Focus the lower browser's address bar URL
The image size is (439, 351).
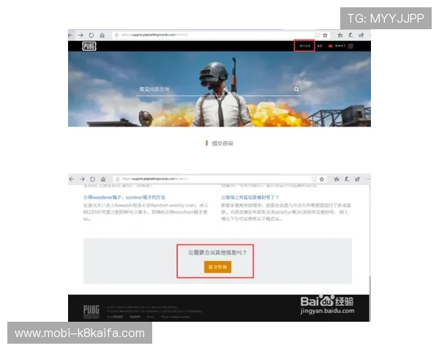point(155,179)
